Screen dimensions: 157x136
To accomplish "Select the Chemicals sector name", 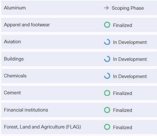I will point(15,76).
